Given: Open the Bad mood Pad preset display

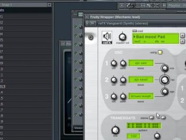Looking at the screenshot, I should [156, 38].
